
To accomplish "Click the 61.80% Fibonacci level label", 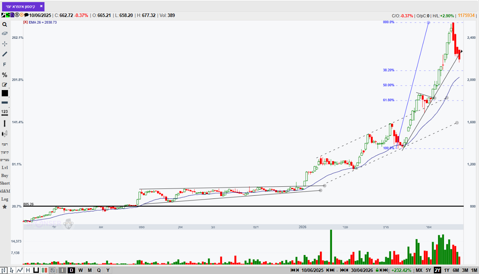I will pos(389,100).
